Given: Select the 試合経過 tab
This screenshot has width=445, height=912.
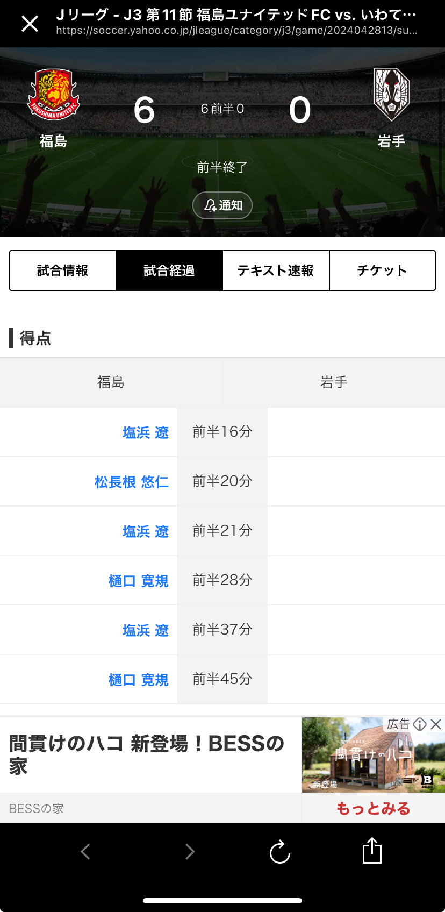Looking at the screenshot, I should [169, 270].
